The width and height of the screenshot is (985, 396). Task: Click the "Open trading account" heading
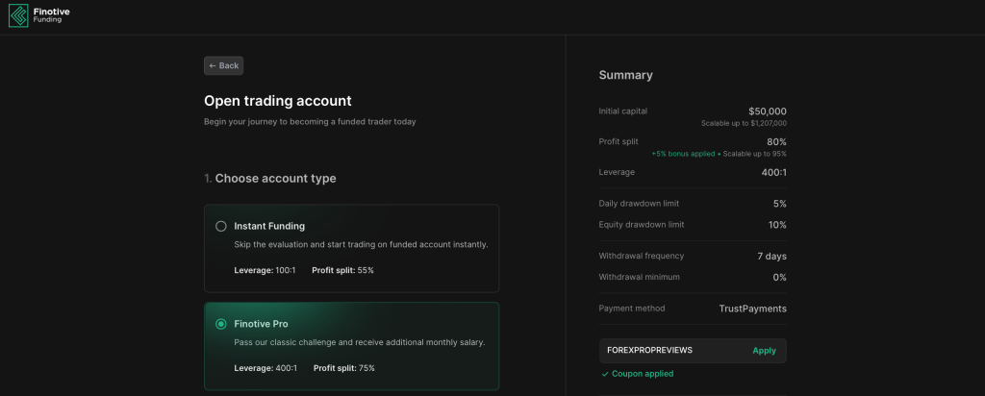(x=278, y=100)
